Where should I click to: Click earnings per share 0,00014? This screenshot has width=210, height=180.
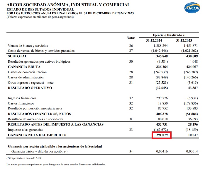point(192,152)
